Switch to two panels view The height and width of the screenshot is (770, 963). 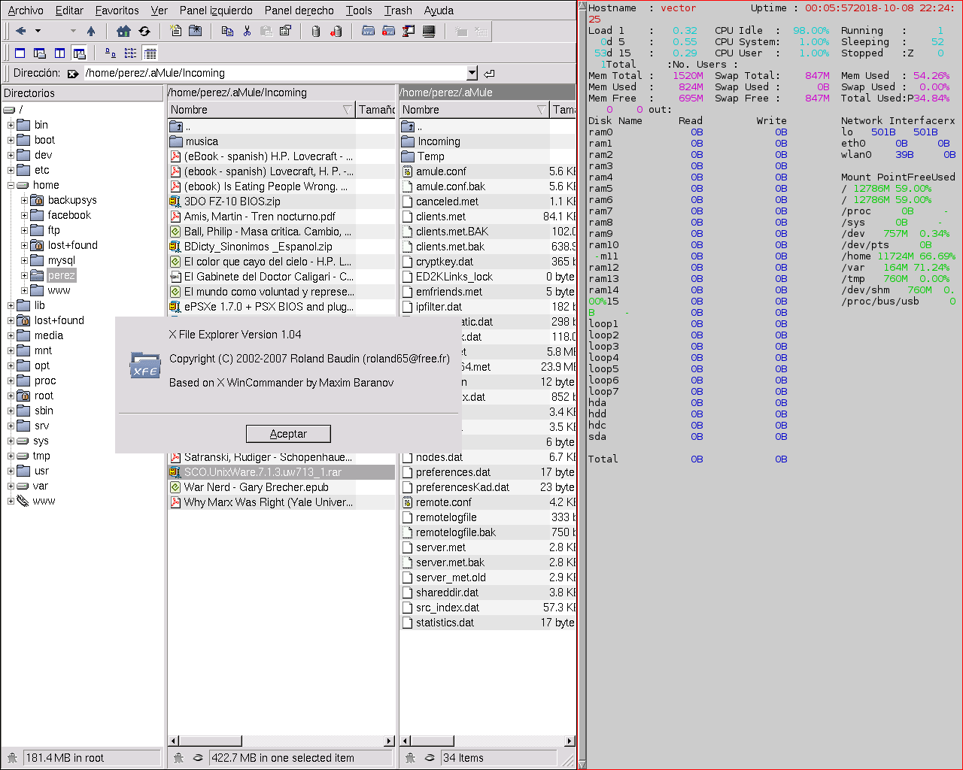[59, 53]
